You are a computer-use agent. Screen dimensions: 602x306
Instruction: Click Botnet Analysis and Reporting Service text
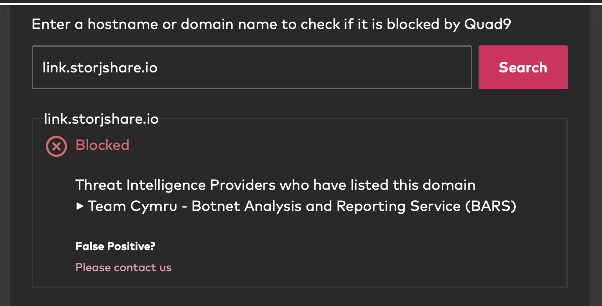click(x=326, y=206)
